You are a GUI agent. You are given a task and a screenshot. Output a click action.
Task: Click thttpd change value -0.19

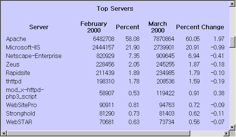(218, 82)
